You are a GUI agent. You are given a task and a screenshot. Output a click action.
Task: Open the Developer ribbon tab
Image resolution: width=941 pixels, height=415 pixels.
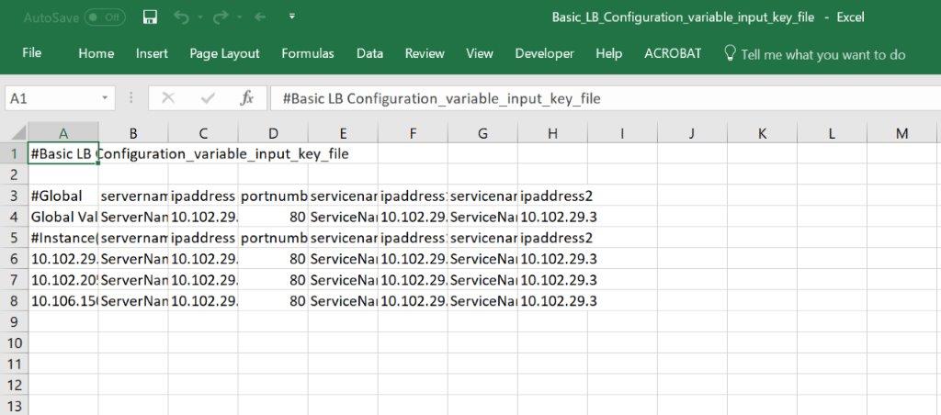[544, 53]
